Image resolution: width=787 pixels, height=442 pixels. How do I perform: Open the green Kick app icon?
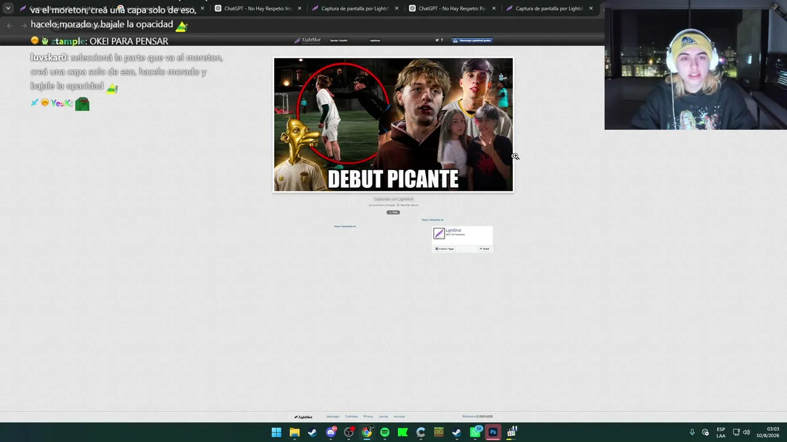[x=403, y=432]
